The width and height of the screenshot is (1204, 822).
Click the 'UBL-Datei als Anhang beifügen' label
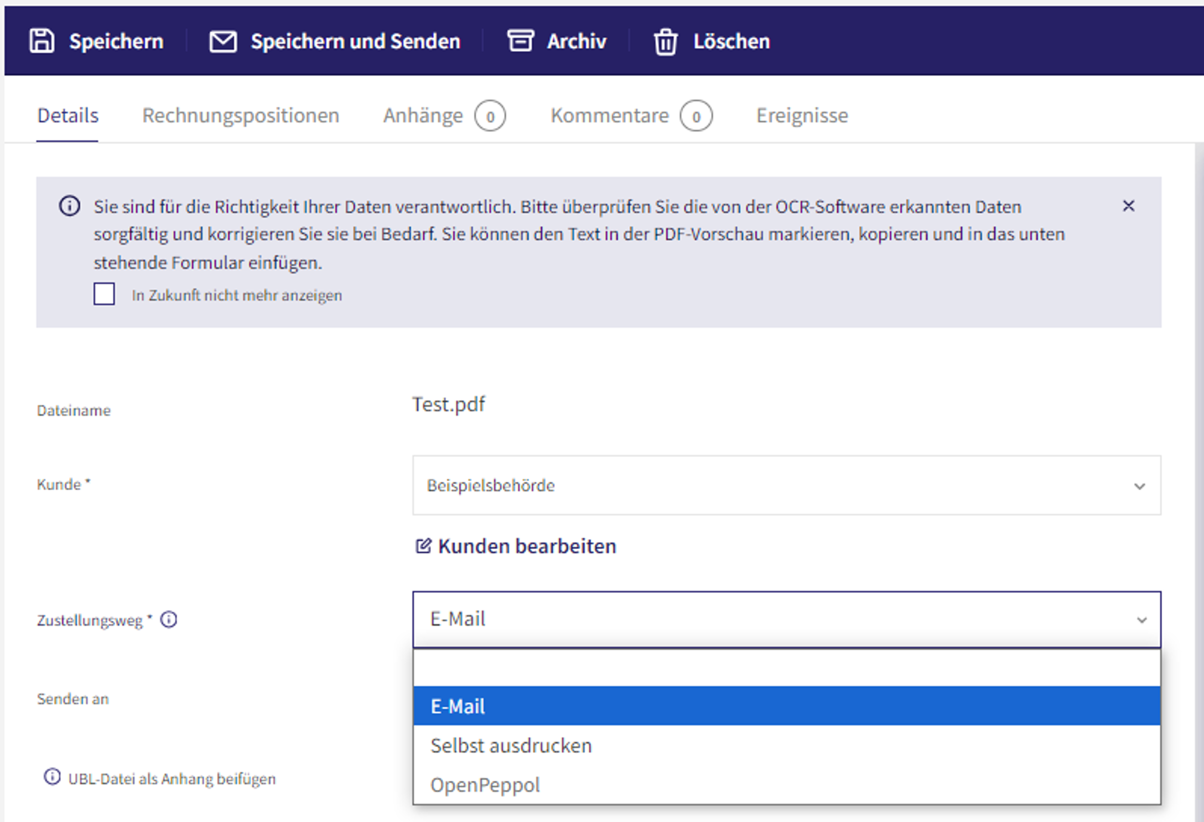pos(172,779)
